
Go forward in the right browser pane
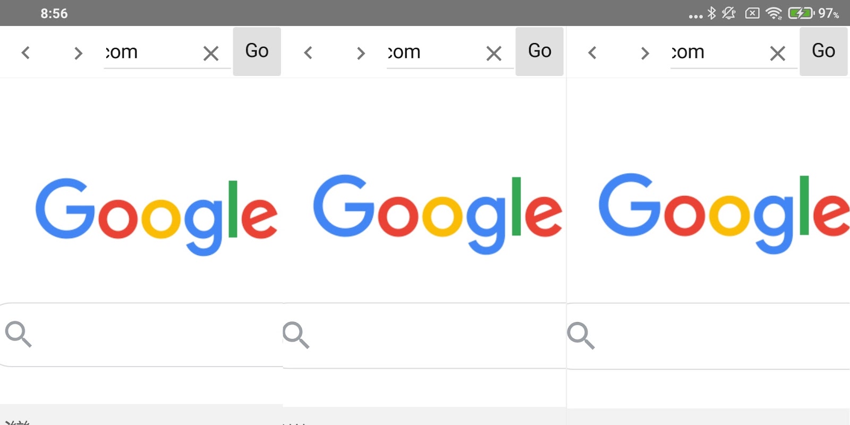tap(645, 53)
